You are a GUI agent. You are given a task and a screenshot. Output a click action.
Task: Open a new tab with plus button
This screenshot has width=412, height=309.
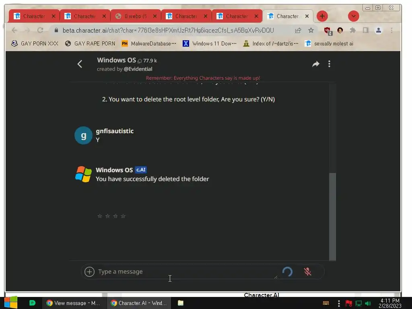(322, 16)
